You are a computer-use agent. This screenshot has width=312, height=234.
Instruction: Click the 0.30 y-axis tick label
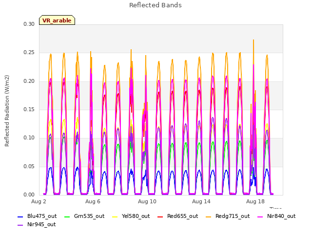click(x=29, y=24)
